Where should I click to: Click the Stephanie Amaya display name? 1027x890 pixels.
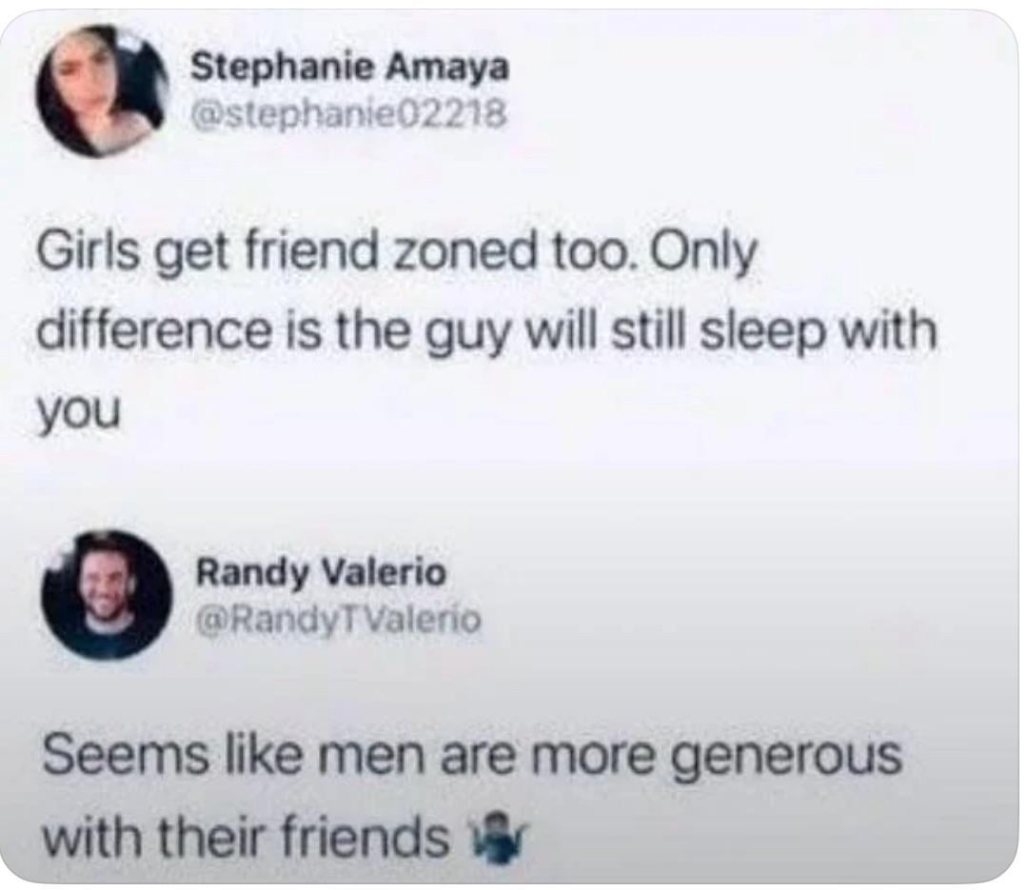pyautogui.click(x=349, y=68)
